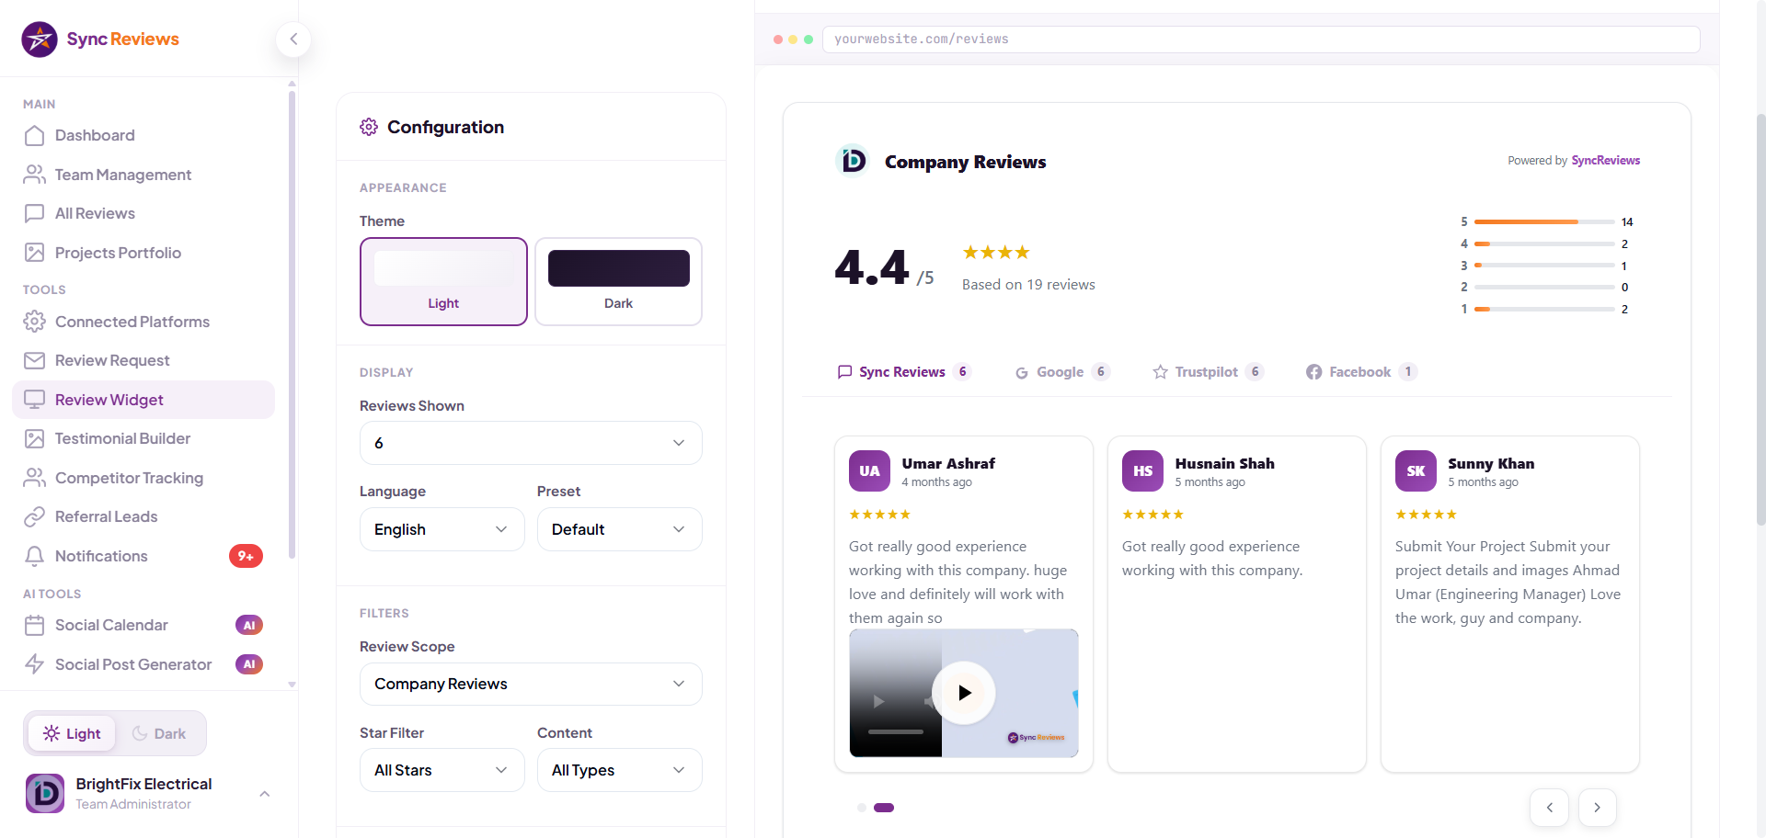
Task: Switch to the Sync Reviews tab
Action: [903, 372]
